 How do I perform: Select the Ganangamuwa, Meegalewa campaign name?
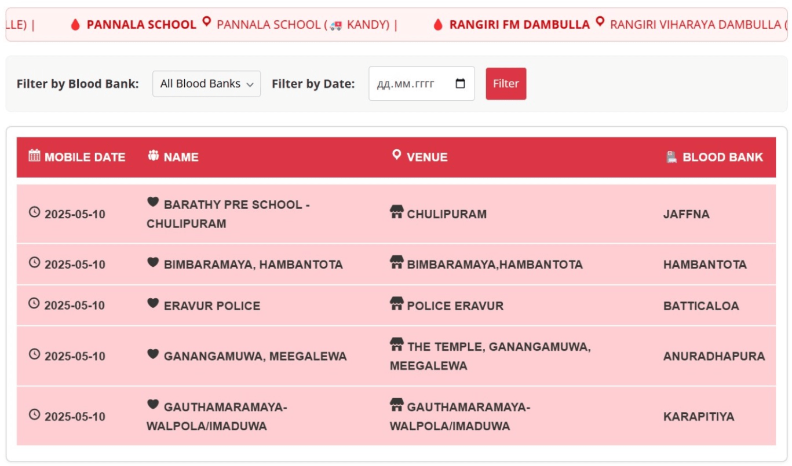click(255, 357)
